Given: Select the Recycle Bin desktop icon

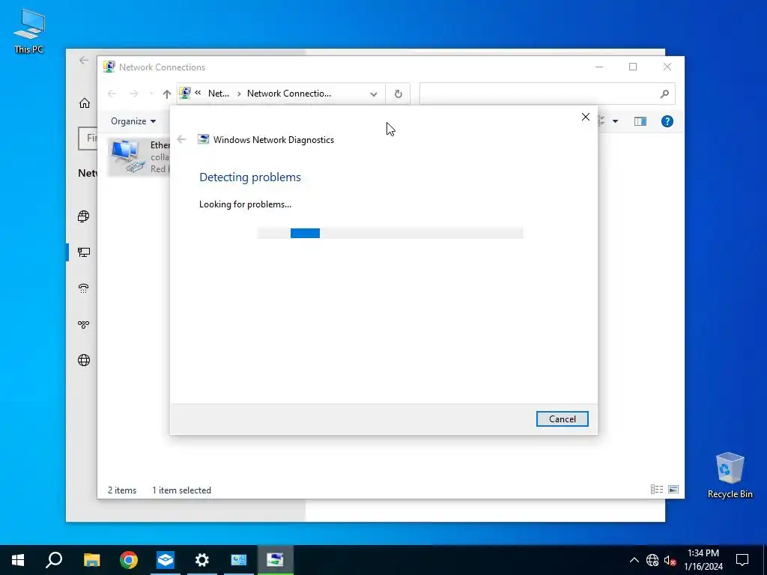Looking at the screenshot, I should point(730,474).
